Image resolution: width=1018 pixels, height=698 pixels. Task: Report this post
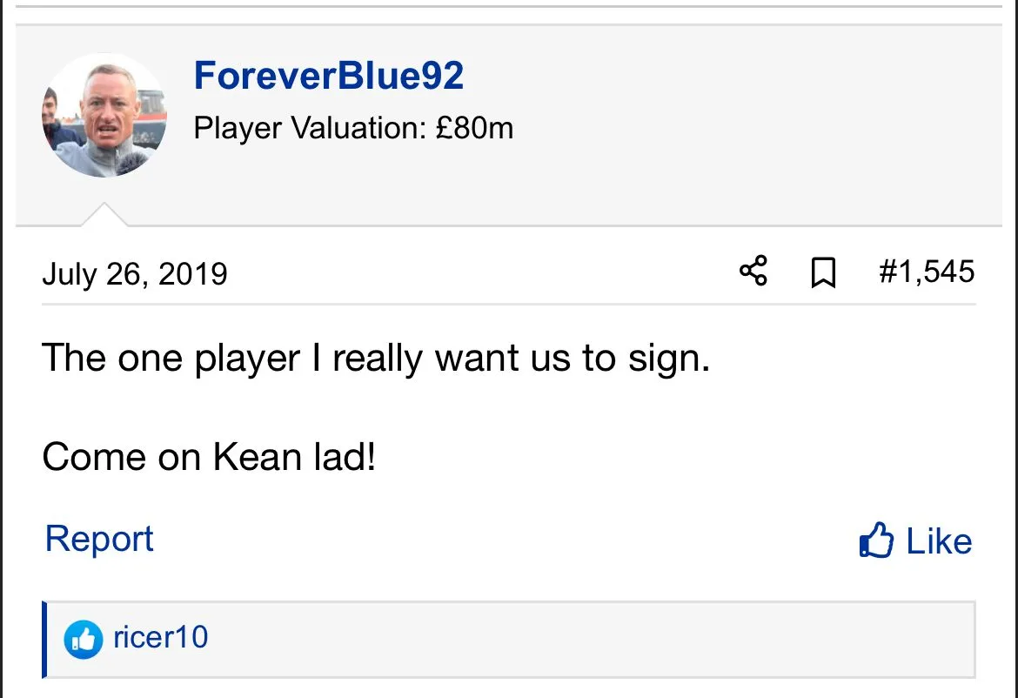(x=99, y=539)
